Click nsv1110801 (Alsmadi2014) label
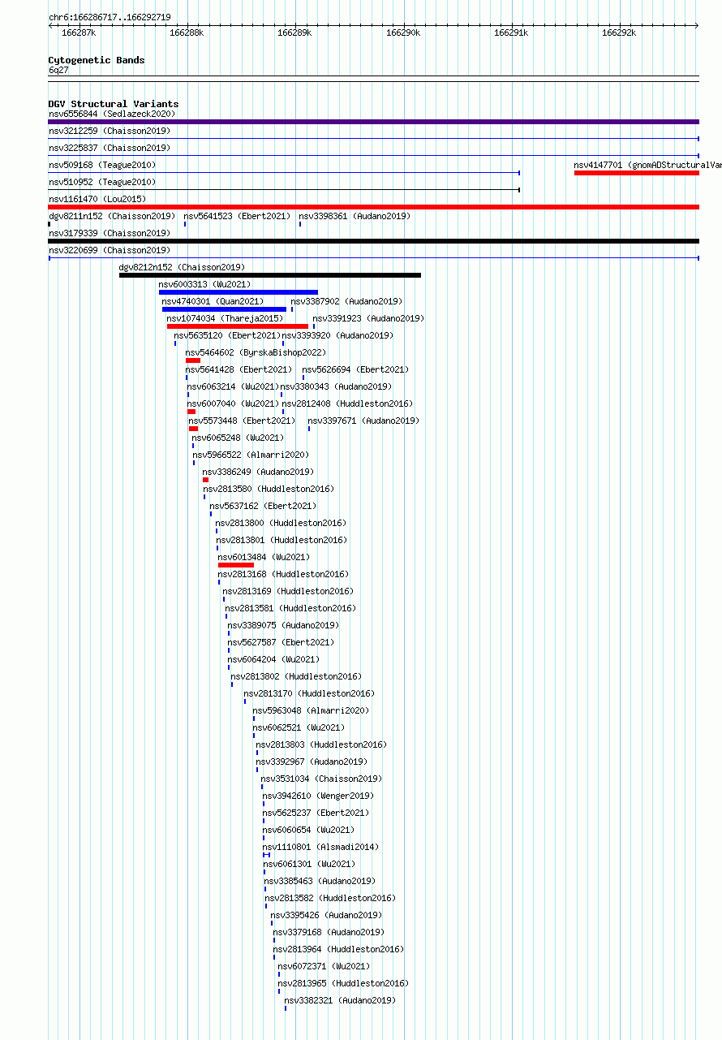This screenshot has height=1040, width=722. [321, 847]
